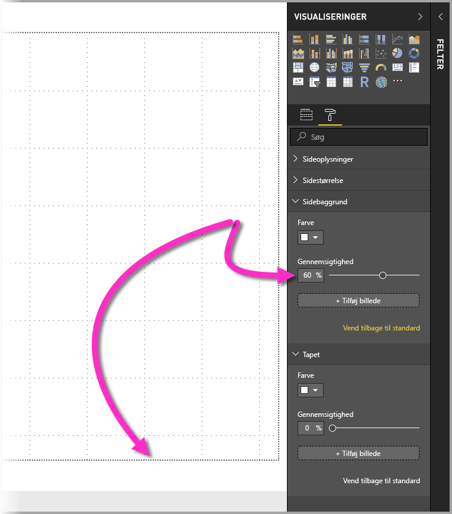Click Tilføj billede under Tapet

pos(359,454)
